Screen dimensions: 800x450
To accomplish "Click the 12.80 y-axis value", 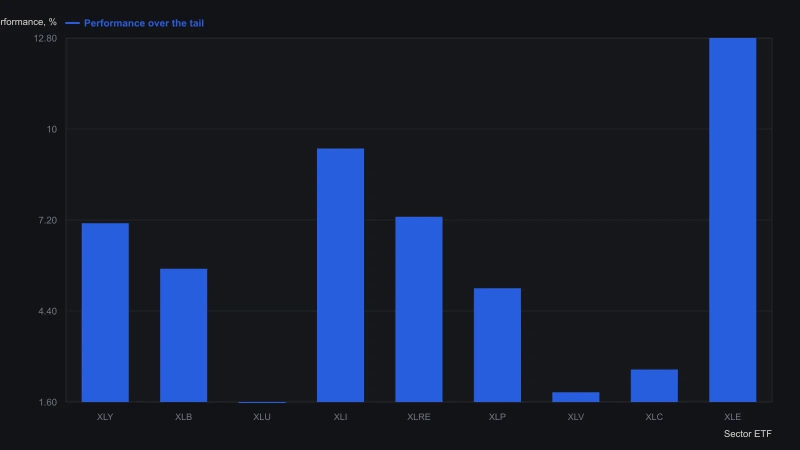I will 45,38.
